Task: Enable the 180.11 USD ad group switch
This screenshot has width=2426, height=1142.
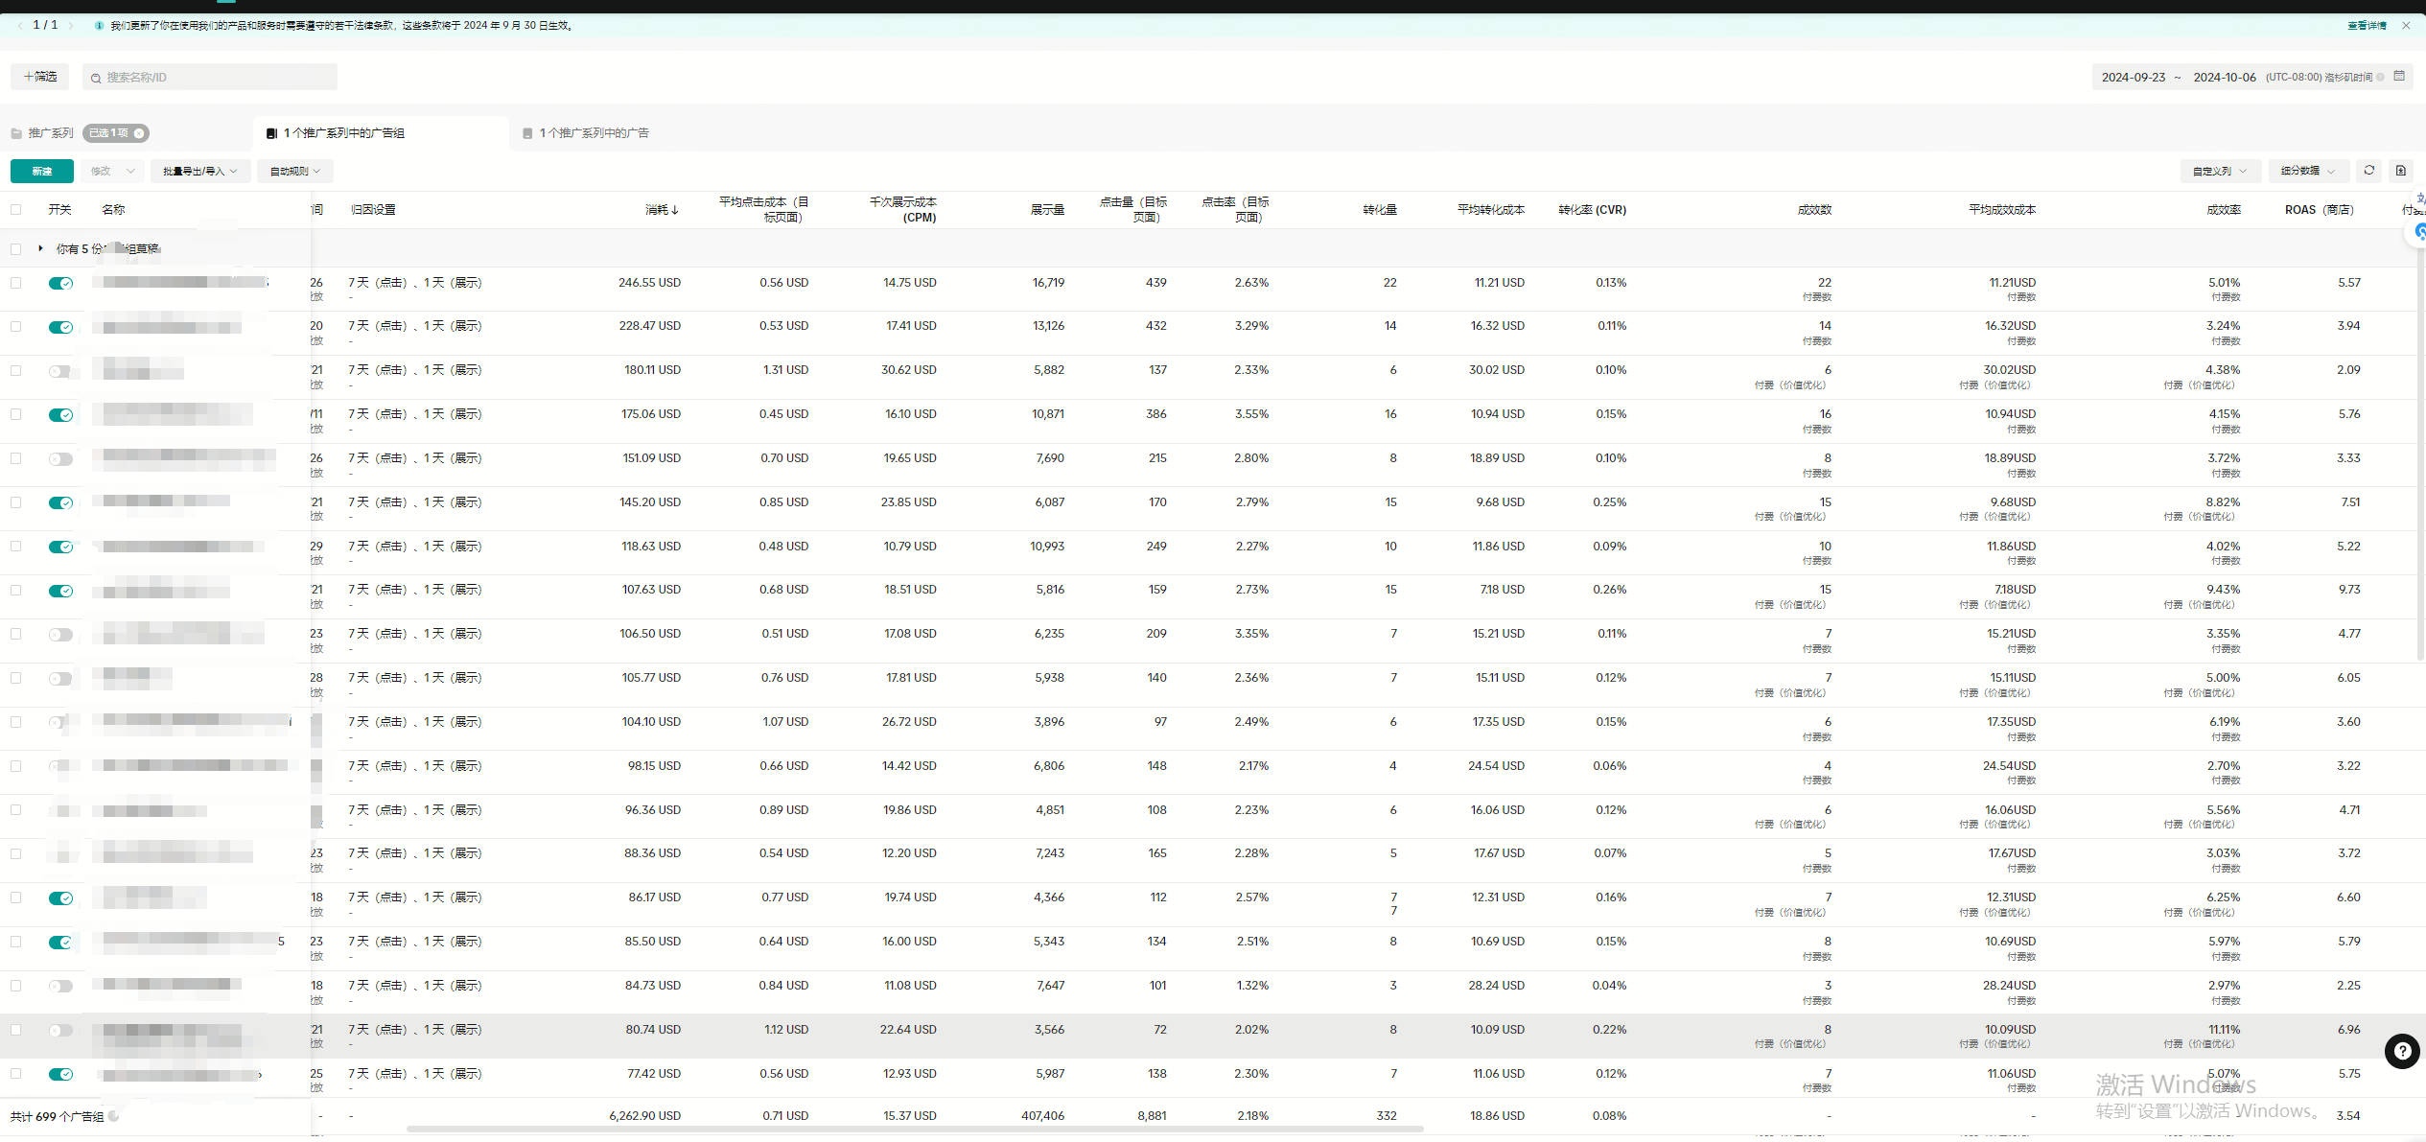Action: (60, 371)
